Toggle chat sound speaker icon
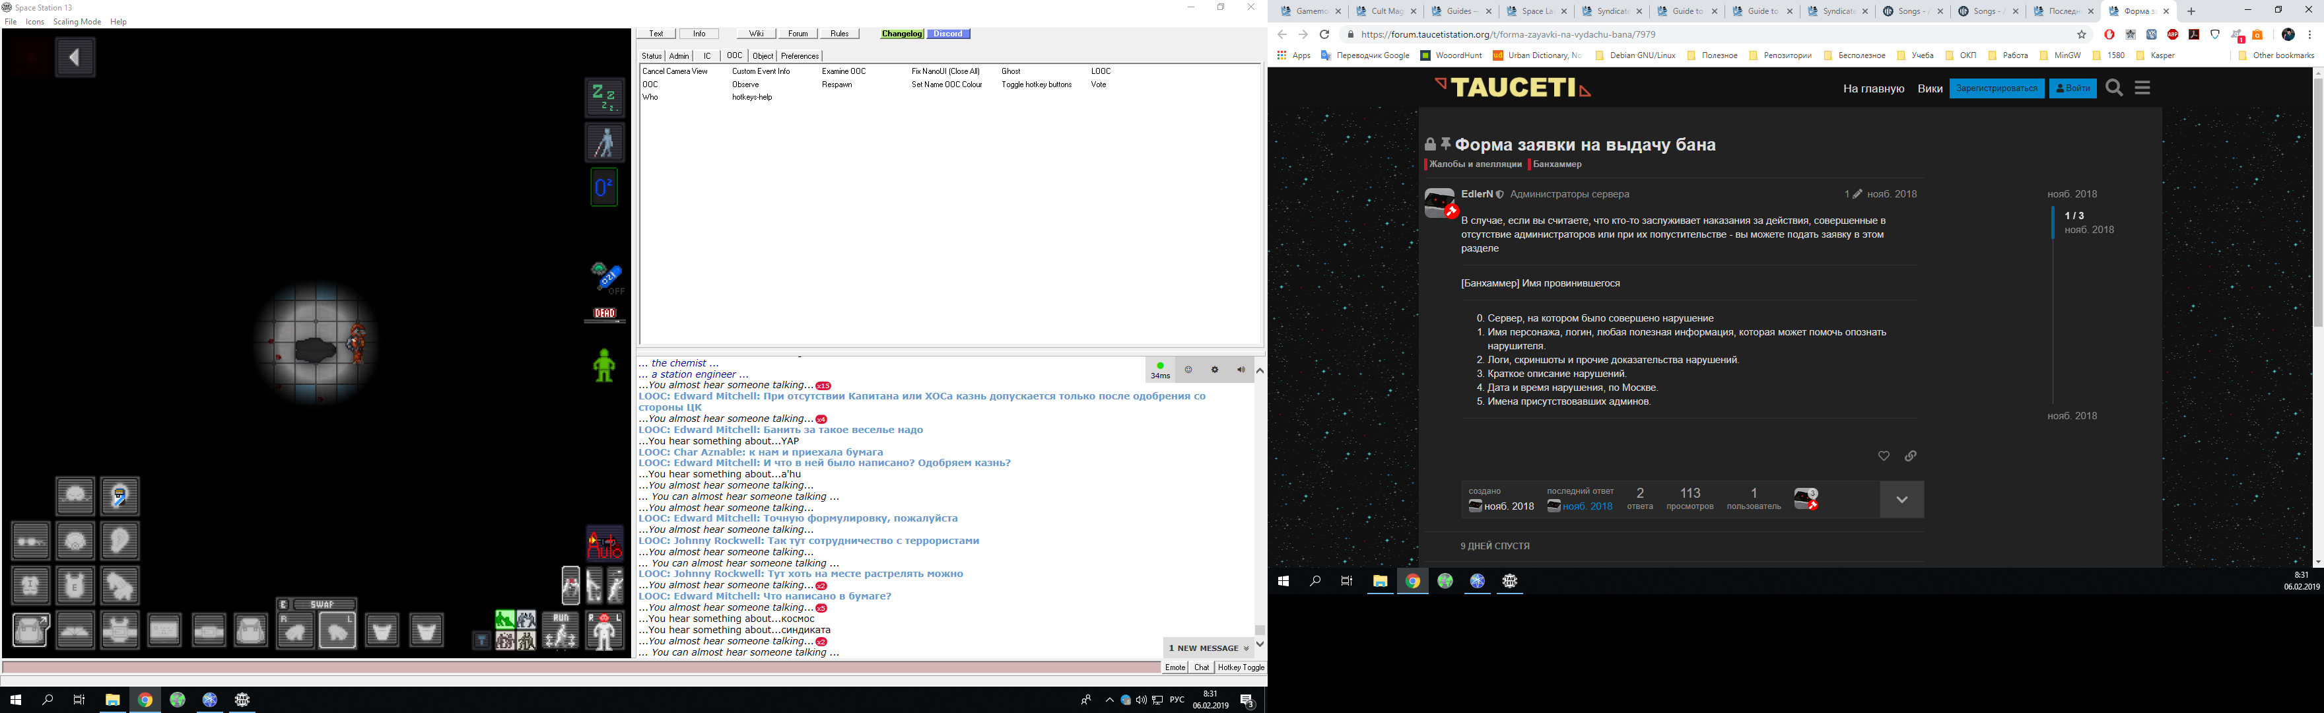 [1241, 370]
